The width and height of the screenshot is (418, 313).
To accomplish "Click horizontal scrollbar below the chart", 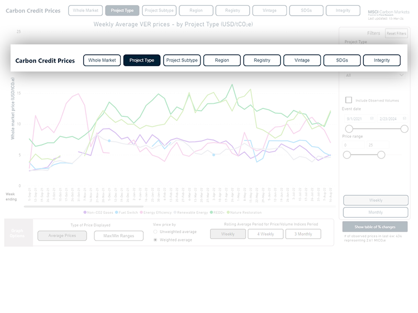I will (84, 206).
